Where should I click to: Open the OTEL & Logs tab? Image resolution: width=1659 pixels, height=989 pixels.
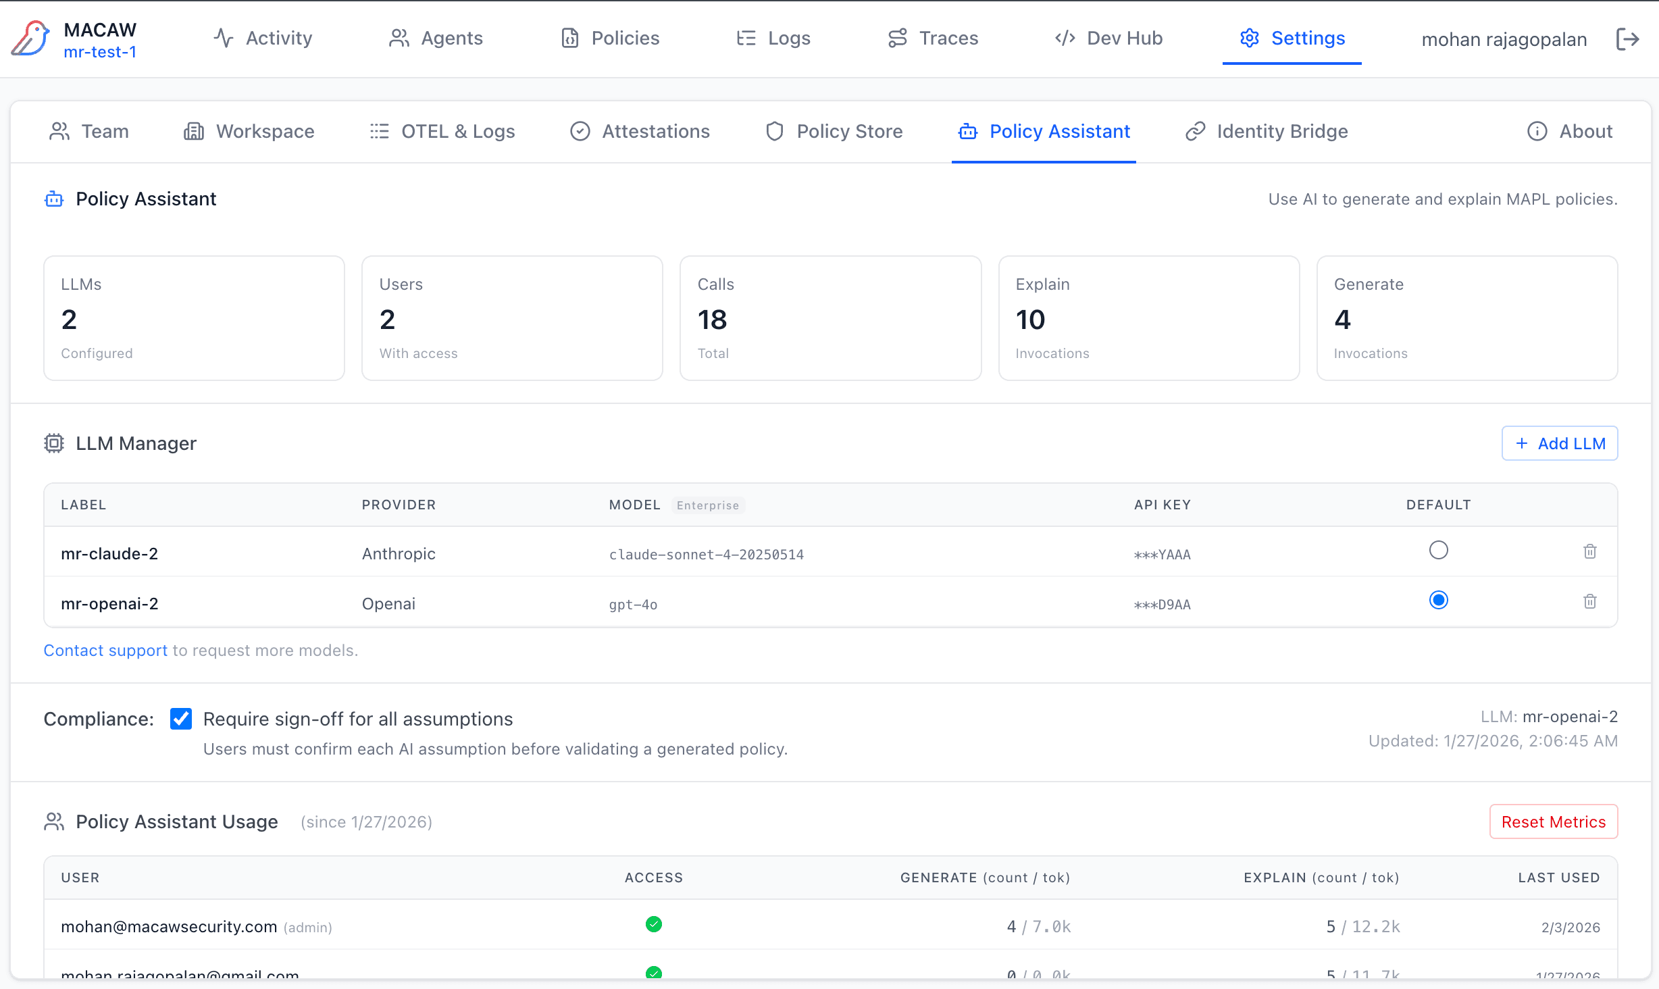[442, 131]
